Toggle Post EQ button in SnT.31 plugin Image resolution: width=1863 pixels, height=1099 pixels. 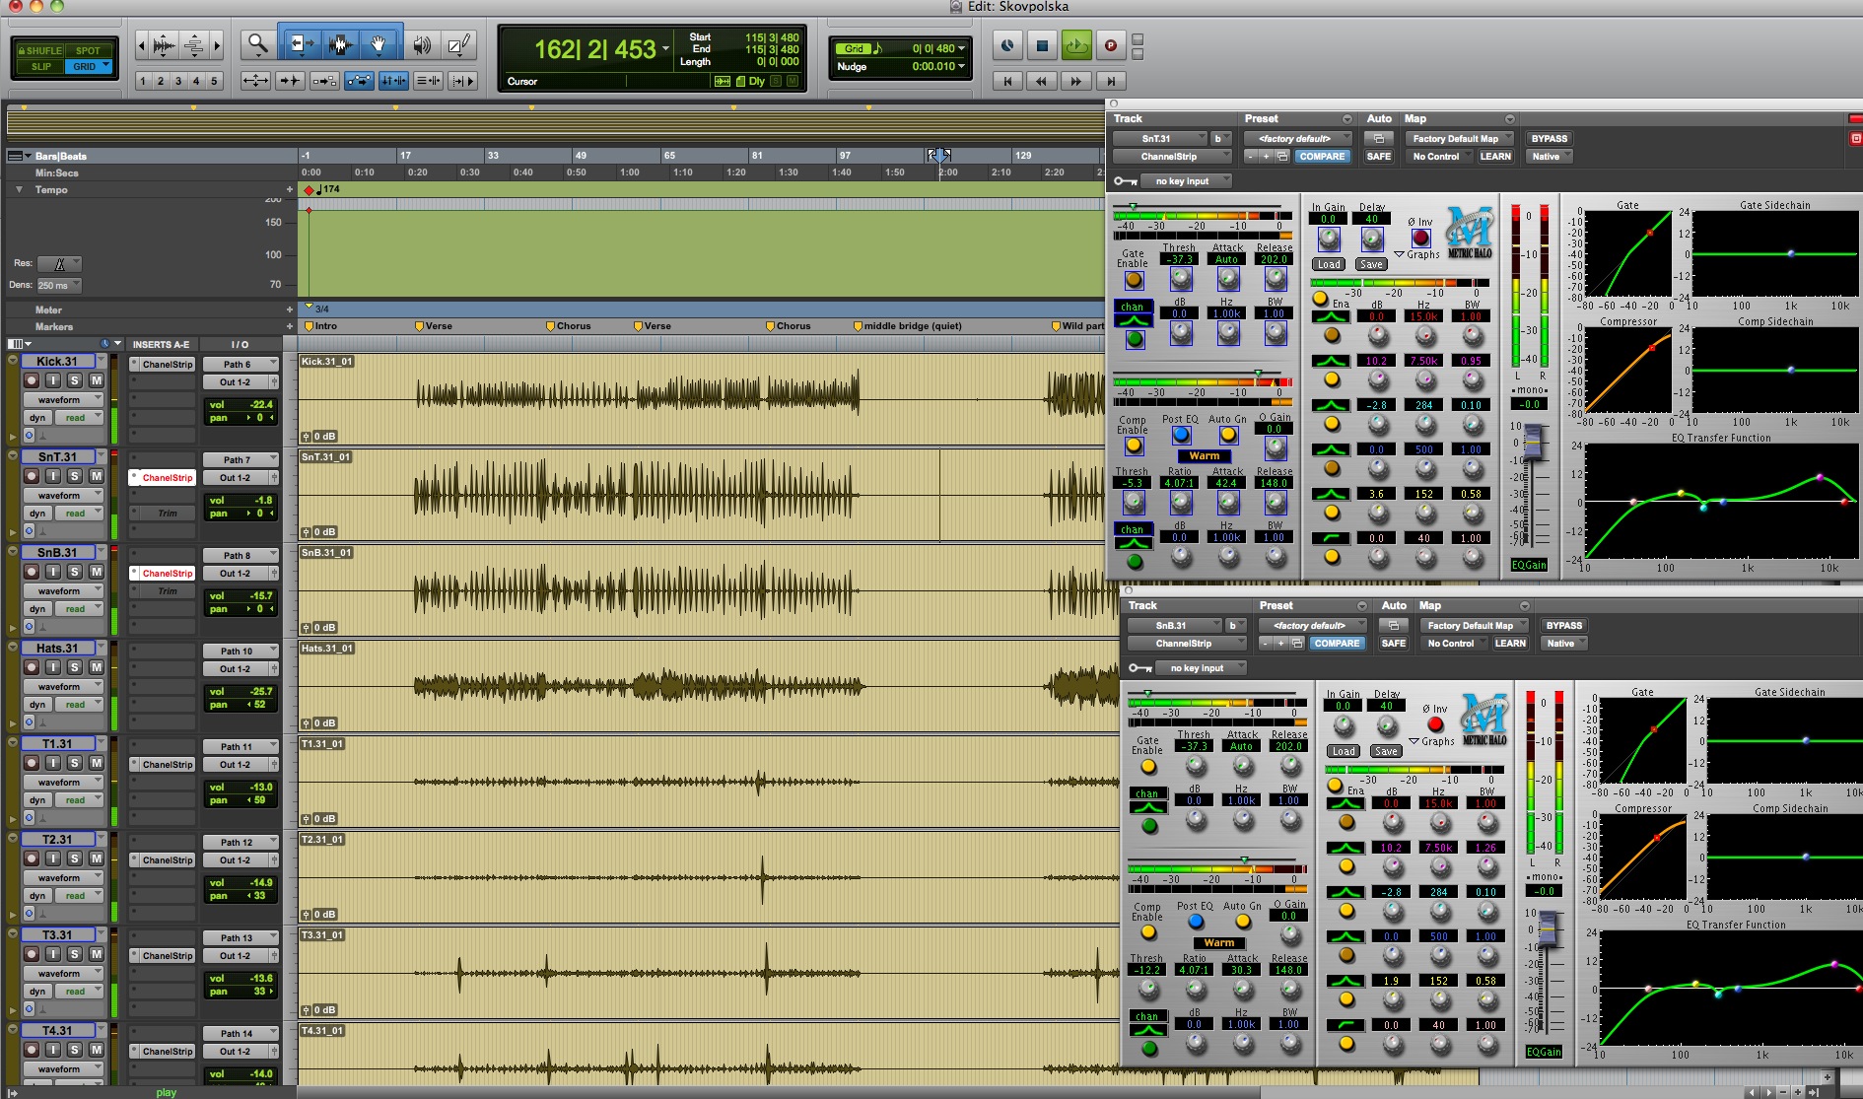1180,434
